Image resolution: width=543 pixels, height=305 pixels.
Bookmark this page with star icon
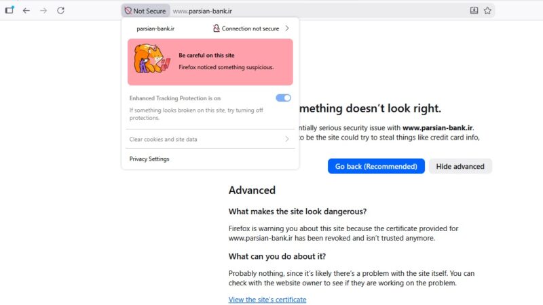pyautogui.click(x=487, y=10)
